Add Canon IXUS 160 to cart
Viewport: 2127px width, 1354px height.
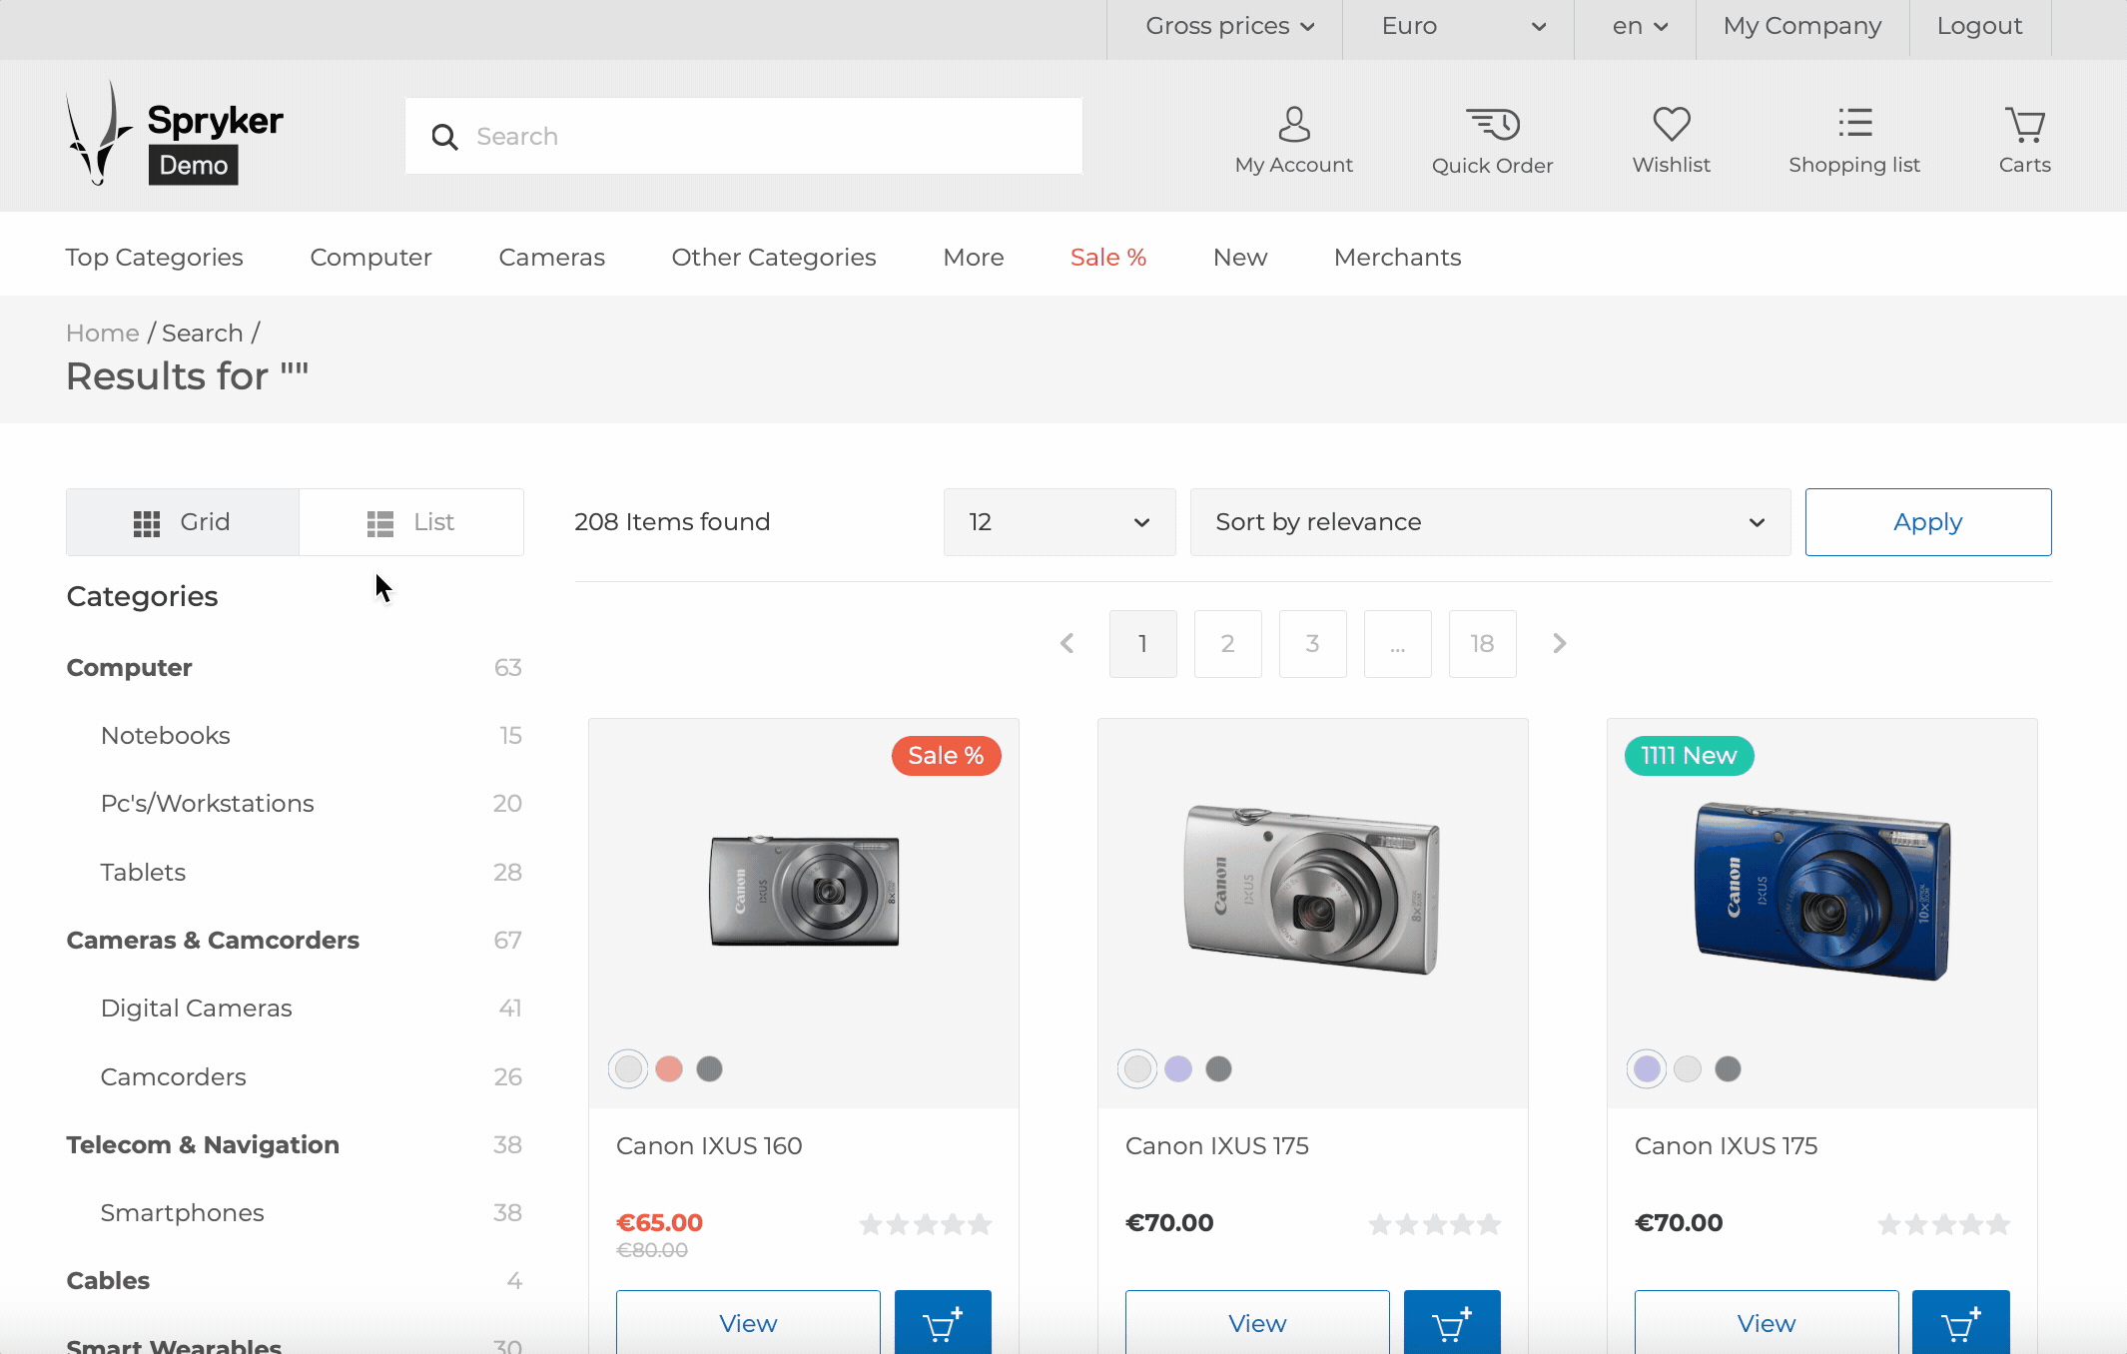click(943, 1322)
